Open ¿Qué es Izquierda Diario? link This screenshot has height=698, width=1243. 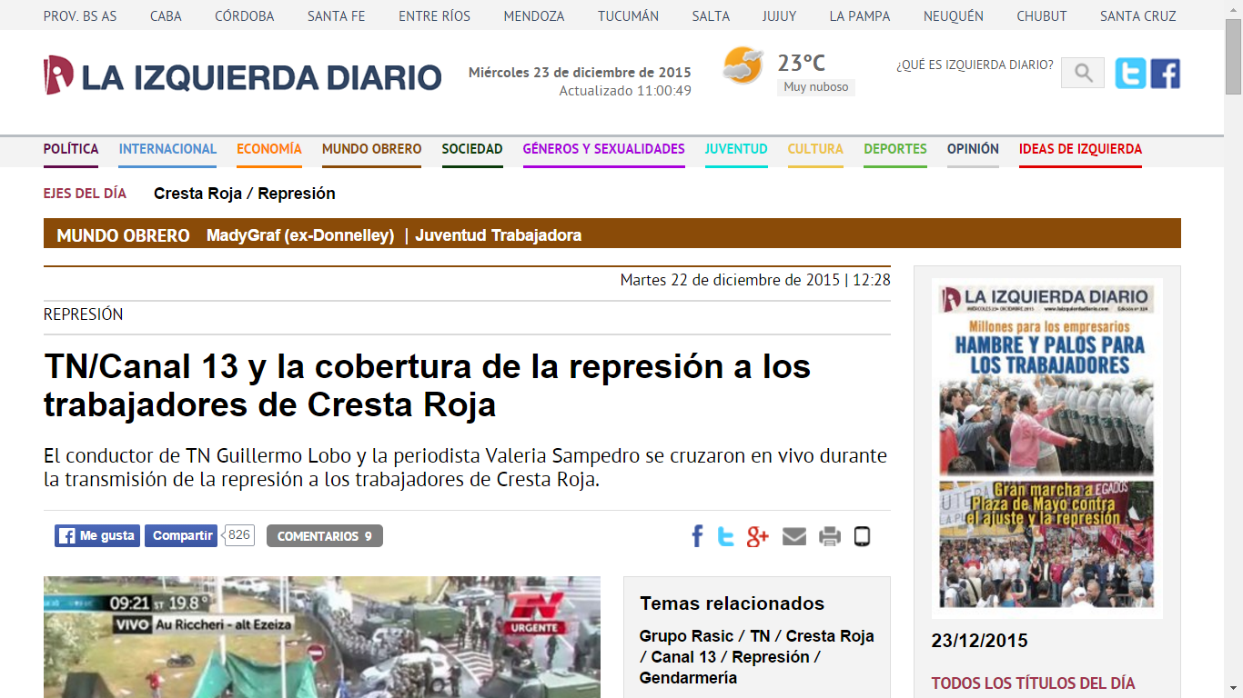(975, 65)
